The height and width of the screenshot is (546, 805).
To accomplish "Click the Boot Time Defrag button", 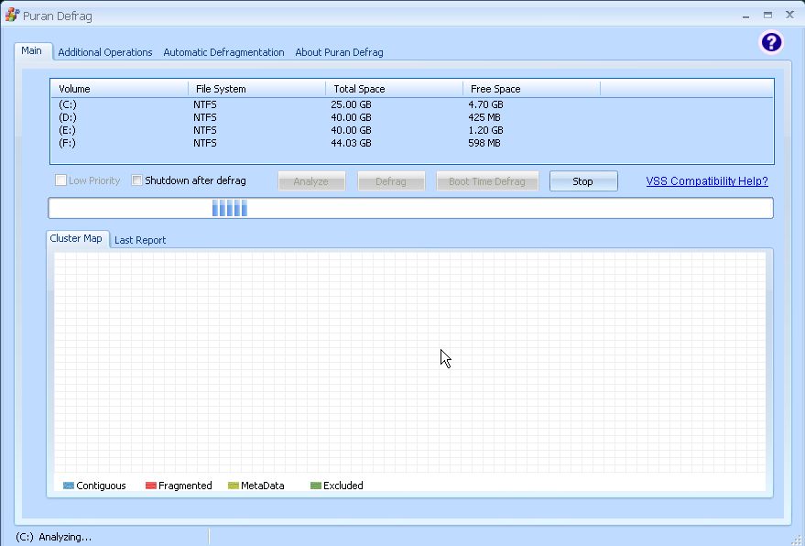I will [487, 181].
